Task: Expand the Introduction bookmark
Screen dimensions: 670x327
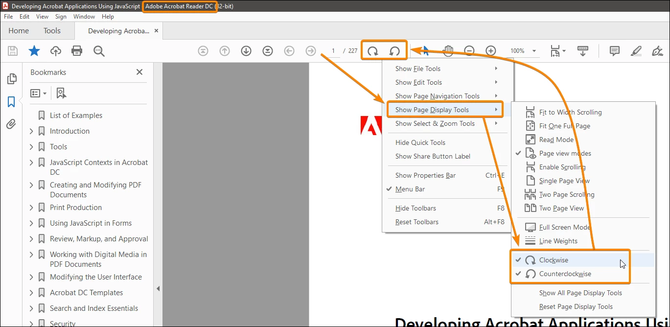Action: (x=32, y=131)
